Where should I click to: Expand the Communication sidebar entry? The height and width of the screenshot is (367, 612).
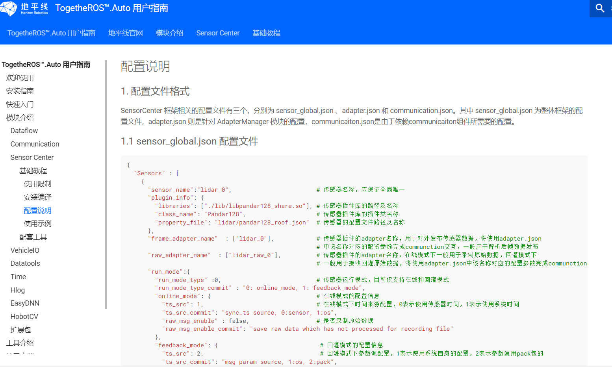35,144
